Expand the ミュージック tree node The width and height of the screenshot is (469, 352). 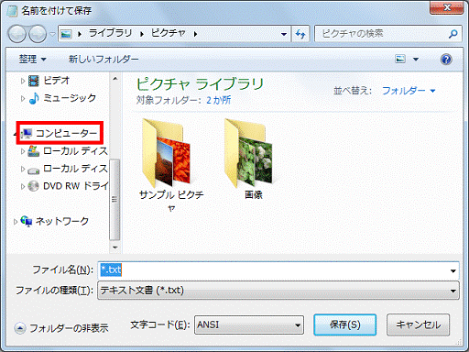coord(23,98)
